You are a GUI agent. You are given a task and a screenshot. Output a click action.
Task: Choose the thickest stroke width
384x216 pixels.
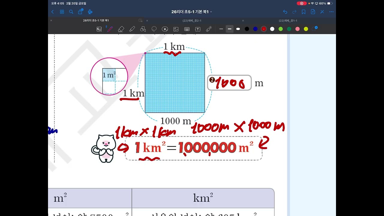coord(238,29)
